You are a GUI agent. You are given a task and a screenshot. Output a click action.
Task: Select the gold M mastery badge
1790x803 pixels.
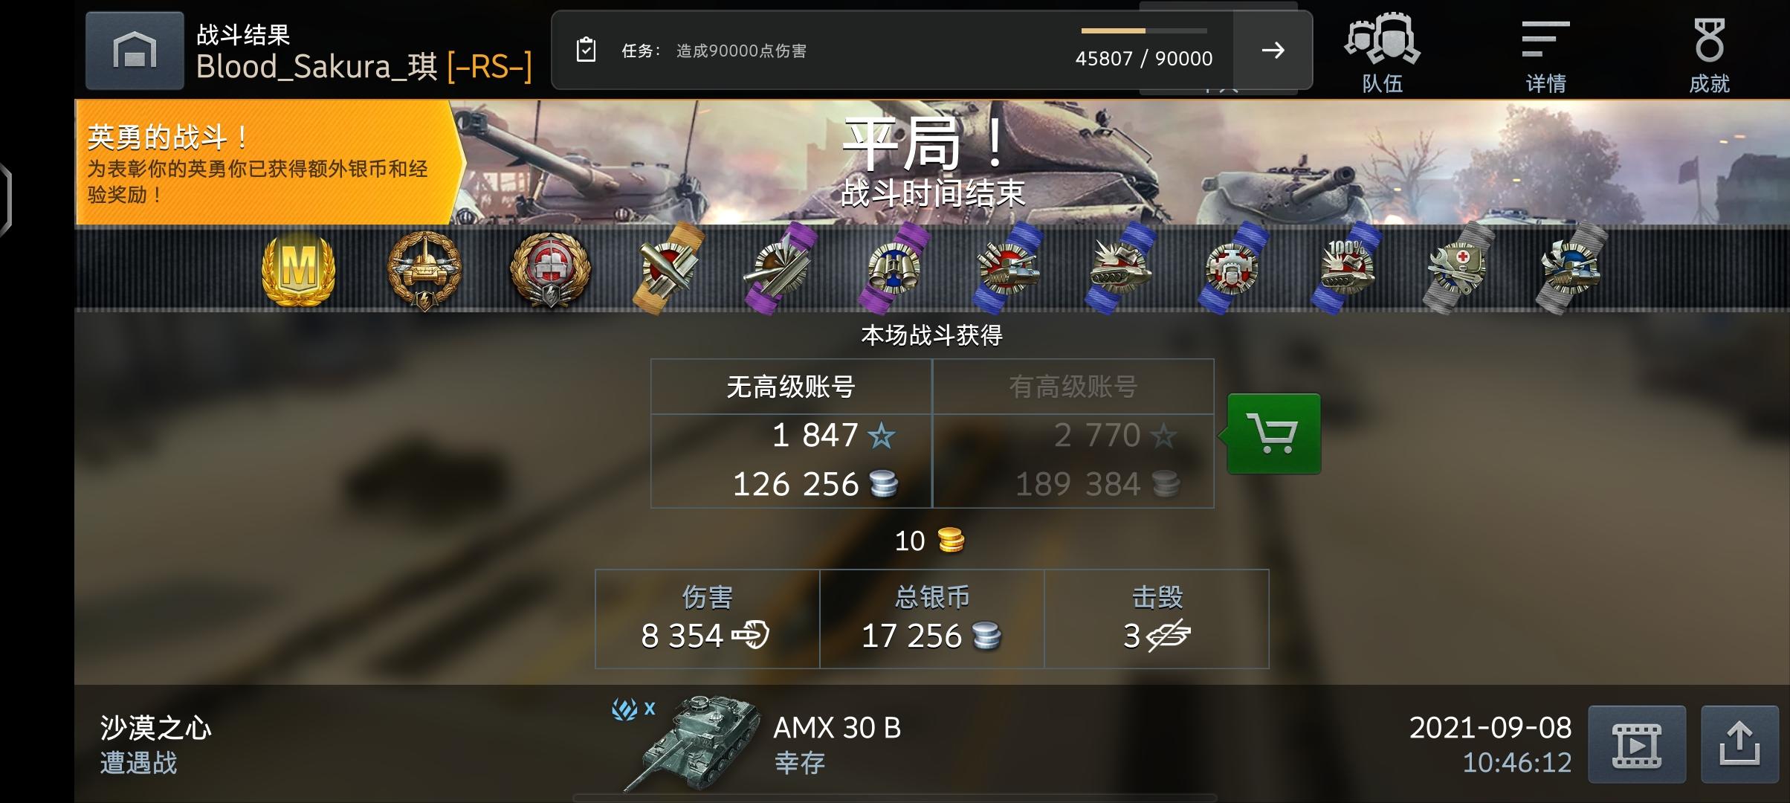(299, 269)
